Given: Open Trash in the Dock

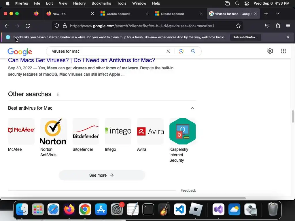Looking at the screenshot, I should pos(273,209).
